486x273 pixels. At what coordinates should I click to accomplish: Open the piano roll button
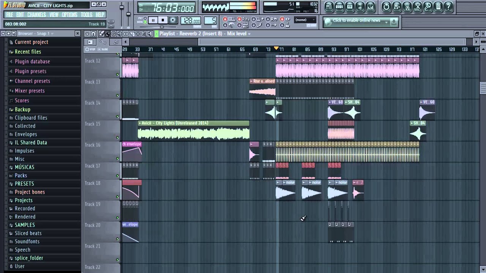(x=350, y=6)
